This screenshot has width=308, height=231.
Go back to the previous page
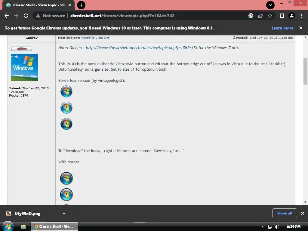click(7, 16)
